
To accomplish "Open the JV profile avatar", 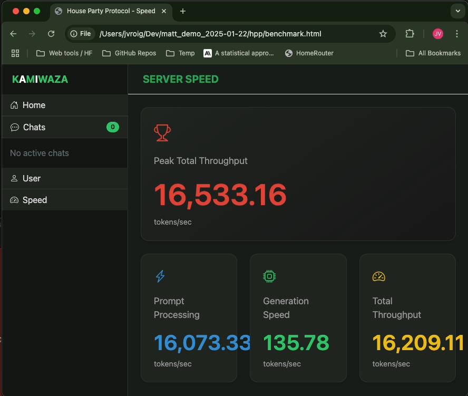I will (x=438, y=34).
